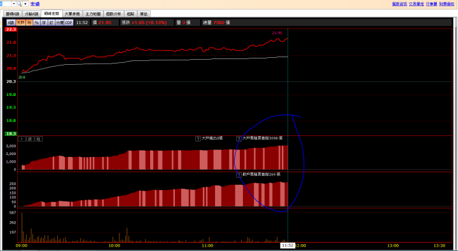Viewport: 458px width, 251px height.
Task: Click the tall 09:00 opening volume bar
Action: point(22,227)
